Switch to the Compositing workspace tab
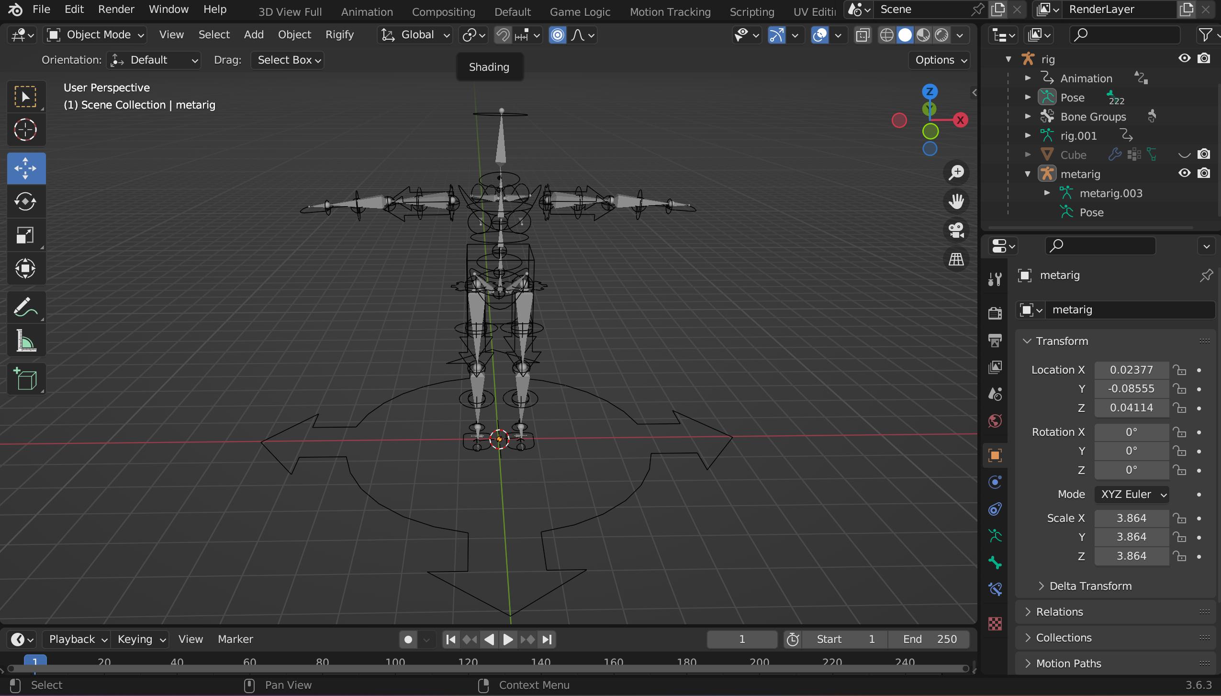Viewport: 1221px width, 696px height. tap(444, 12)
